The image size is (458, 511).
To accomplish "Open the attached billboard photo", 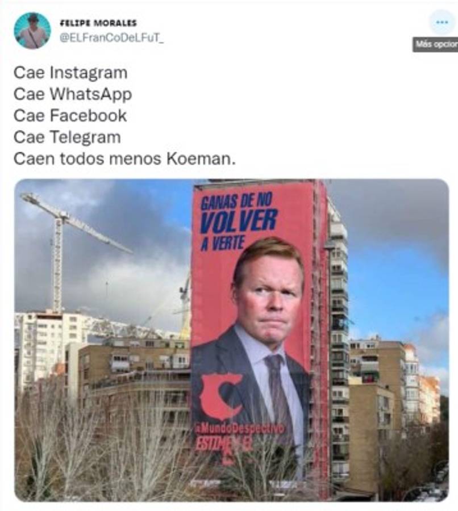I will (x=232, y=340).
